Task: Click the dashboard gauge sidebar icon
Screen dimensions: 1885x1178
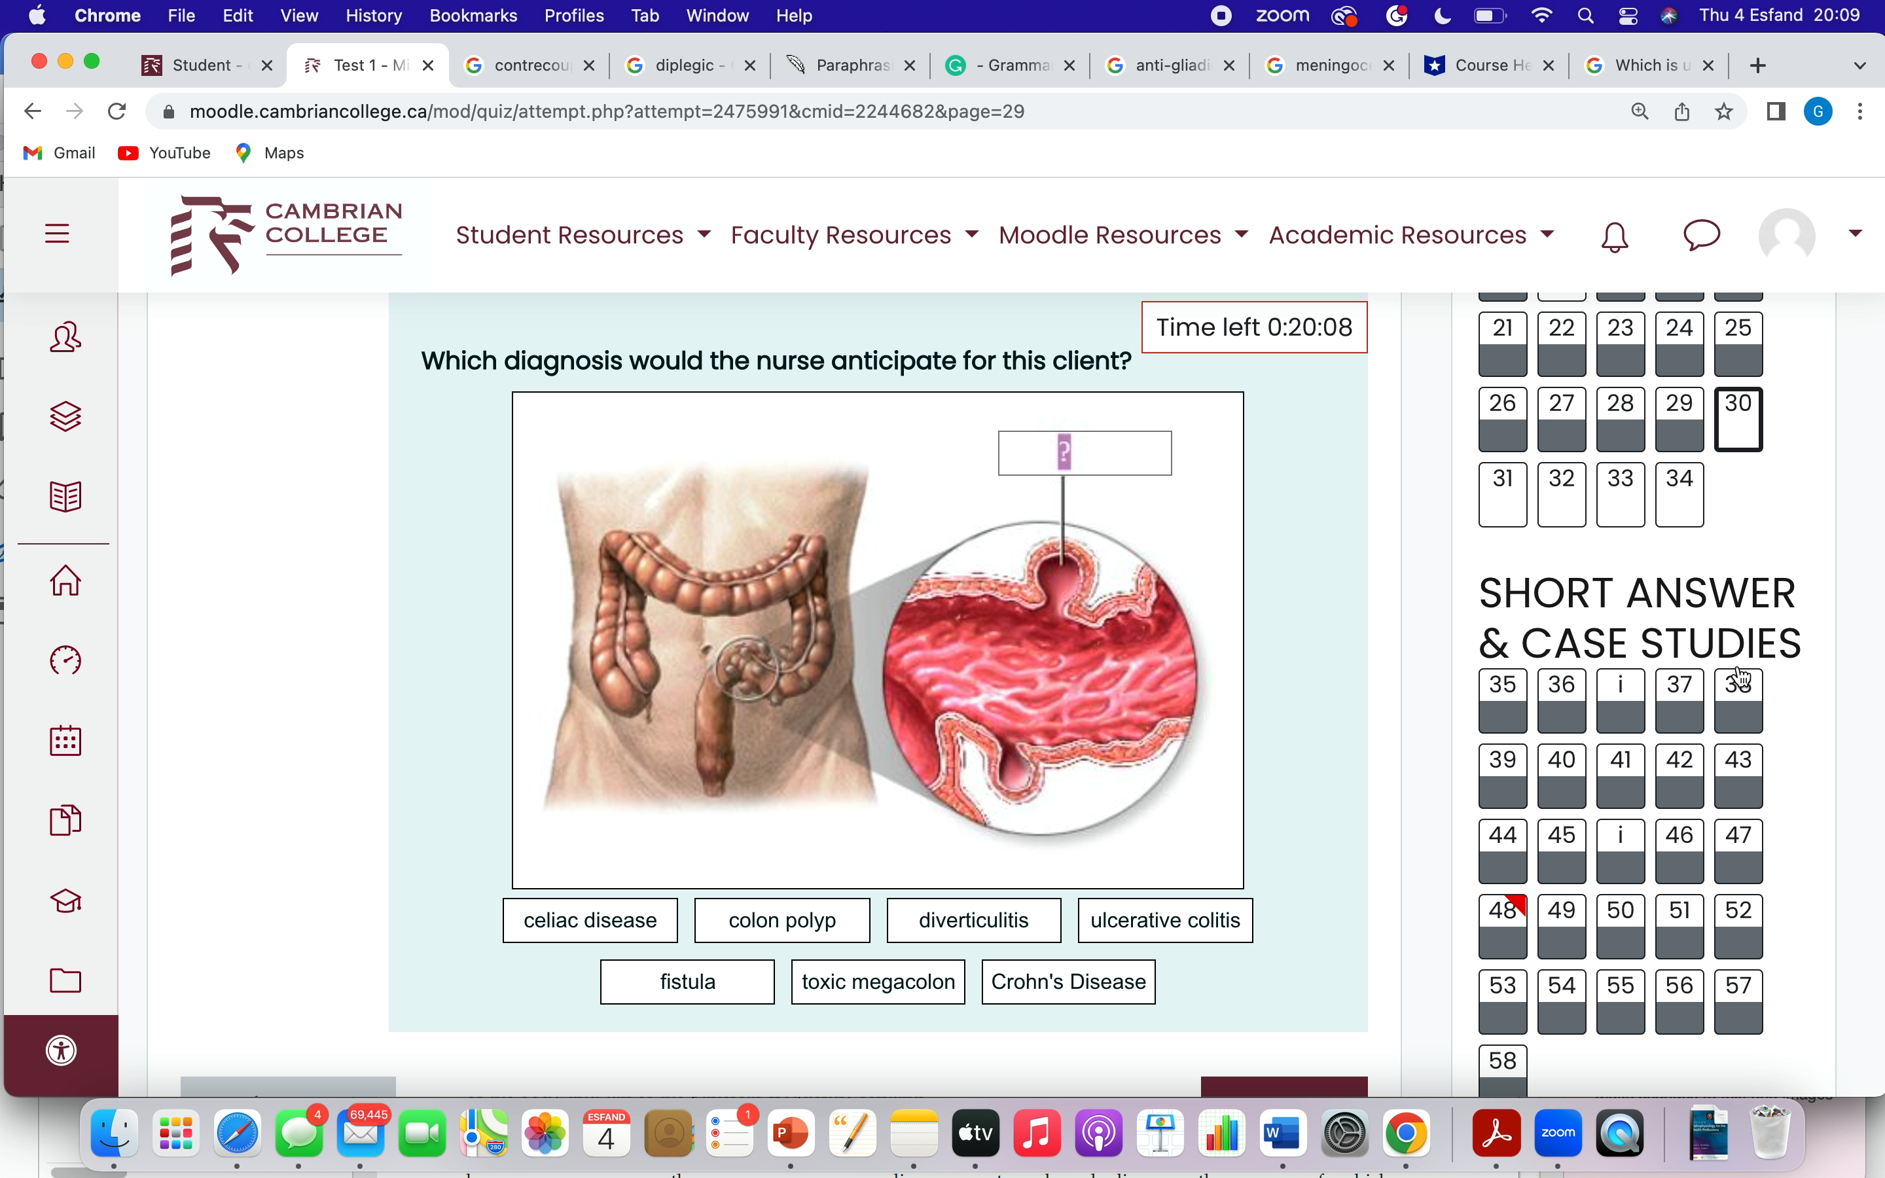Action: [x=65, y=661]
